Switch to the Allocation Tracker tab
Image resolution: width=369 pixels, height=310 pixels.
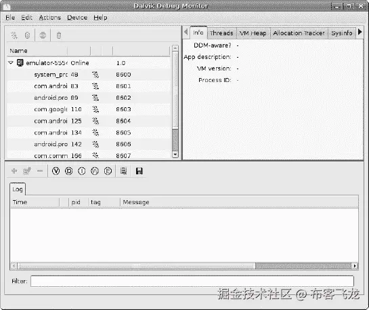[299, 33]
